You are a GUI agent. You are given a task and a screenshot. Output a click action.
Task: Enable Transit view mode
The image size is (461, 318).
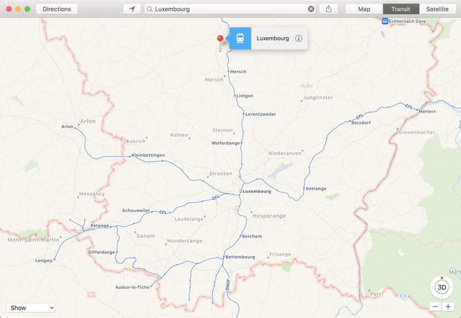point(400,9)
